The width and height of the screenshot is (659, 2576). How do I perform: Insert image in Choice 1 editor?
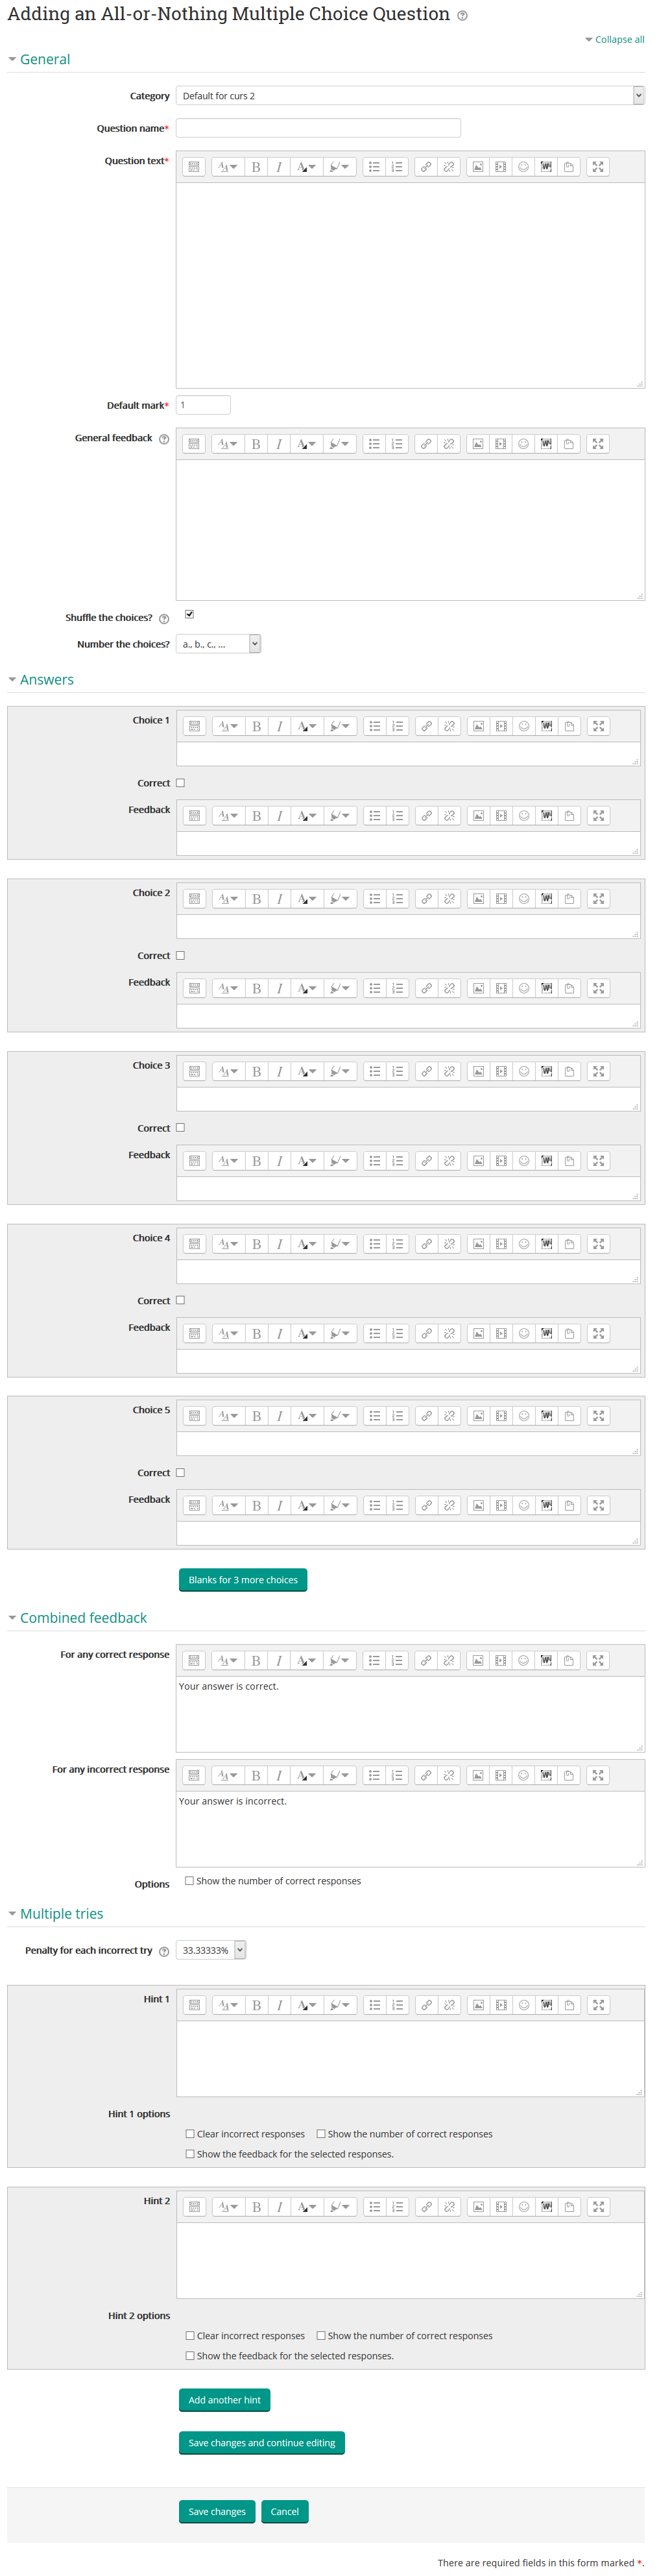coord(479,727)
